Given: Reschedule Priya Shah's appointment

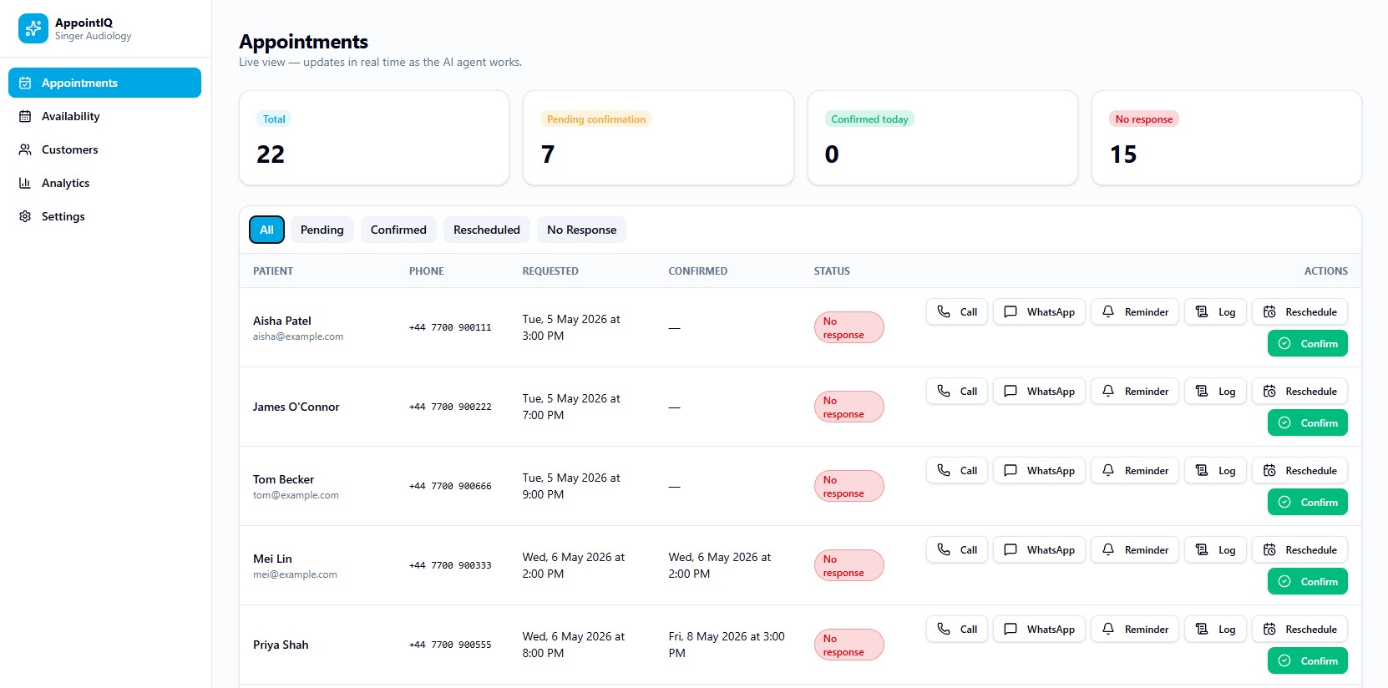Looking at the screenshot, I should pyautogui.click(x=1299, y=629).
